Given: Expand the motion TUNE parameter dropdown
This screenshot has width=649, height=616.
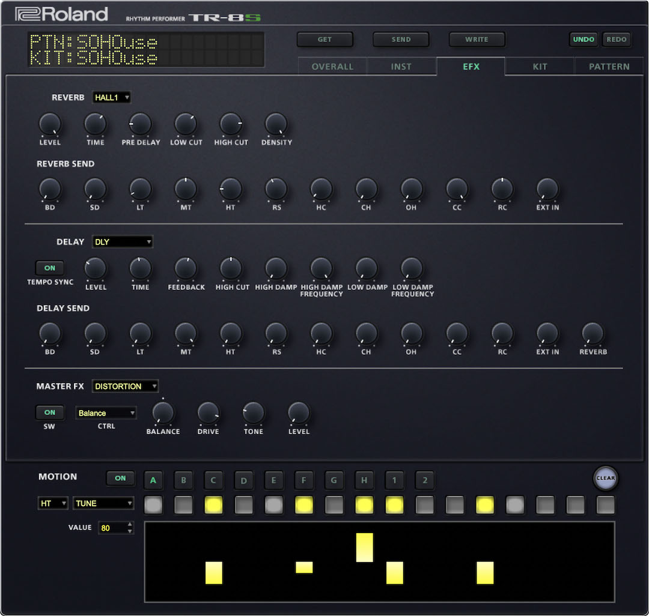Looking at the screenshot, I should [103, 503].
